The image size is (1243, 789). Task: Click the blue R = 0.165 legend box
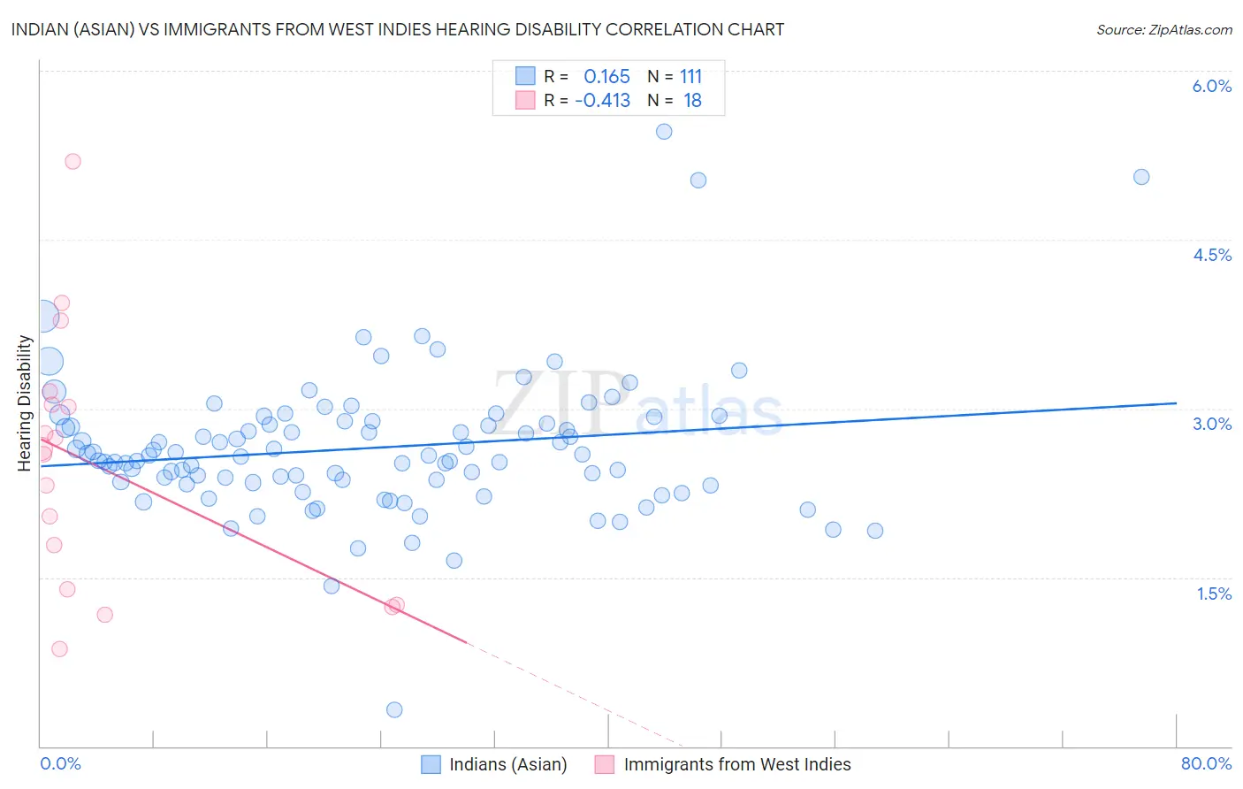[525, 76]
